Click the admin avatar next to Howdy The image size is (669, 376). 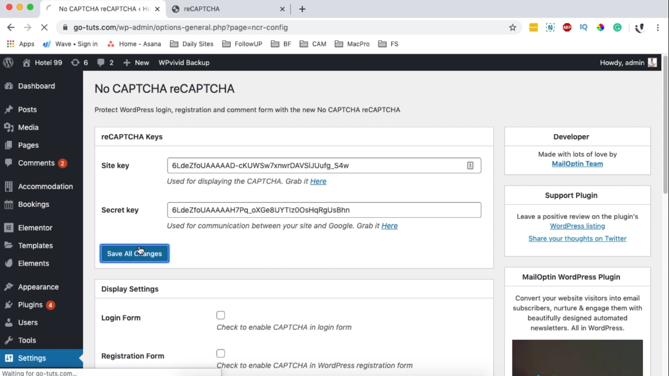click(x=652, y=62)
